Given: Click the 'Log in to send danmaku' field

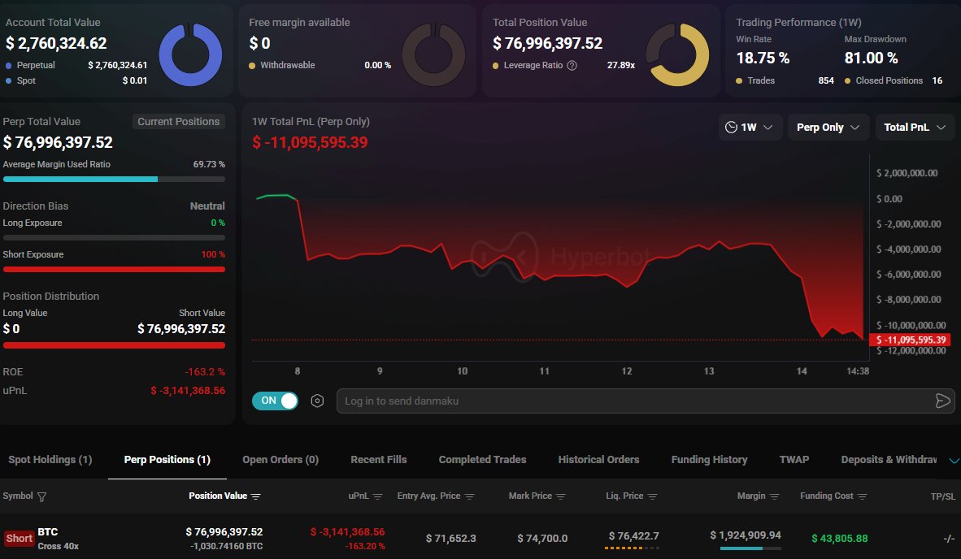Looking at the screenshot, I should [646, 401].
